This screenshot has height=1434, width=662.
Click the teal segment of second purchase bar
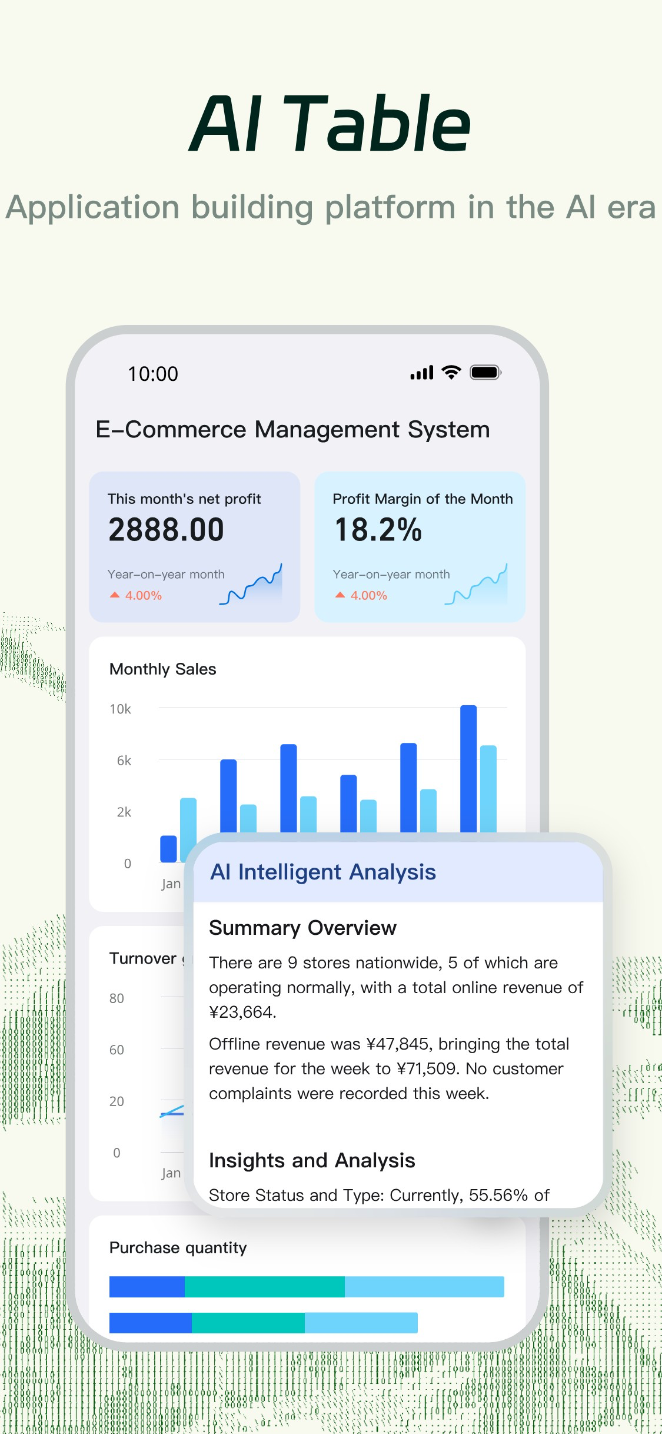[x=248, y=1323]
